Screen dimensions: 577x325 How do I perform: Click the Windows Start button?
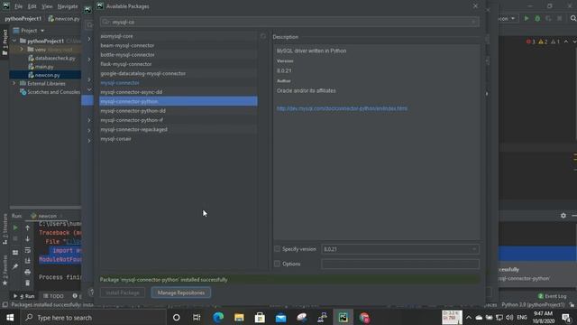pyautogui.click(x=10, y=318)
